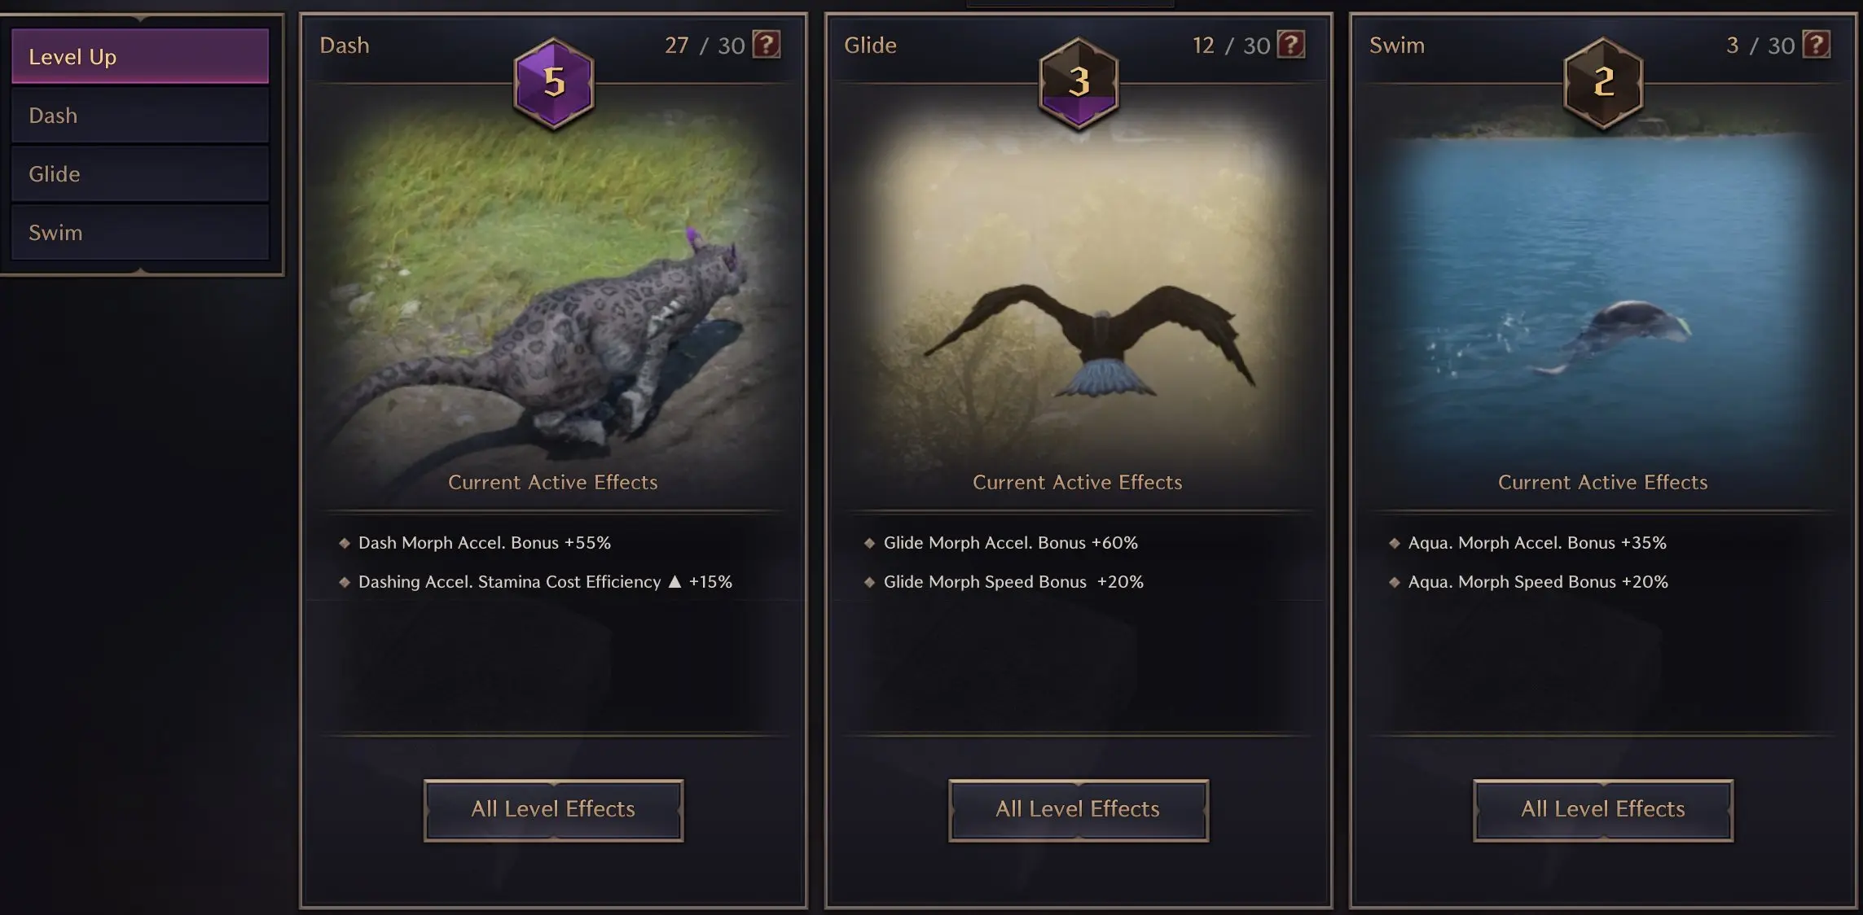Switch to the Dash sidebar tab
1863x915 pixels.
pos(140,116)
